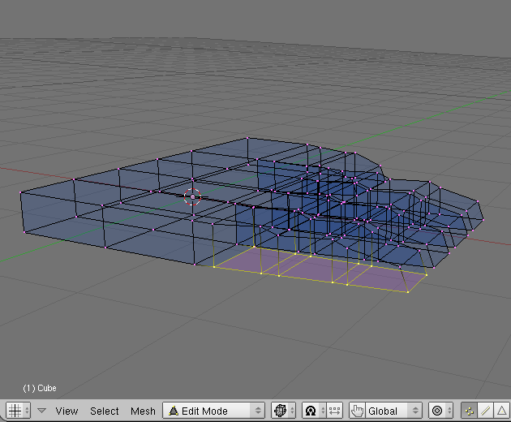
Task: Open the Select menu
Action: pos(105,411)
